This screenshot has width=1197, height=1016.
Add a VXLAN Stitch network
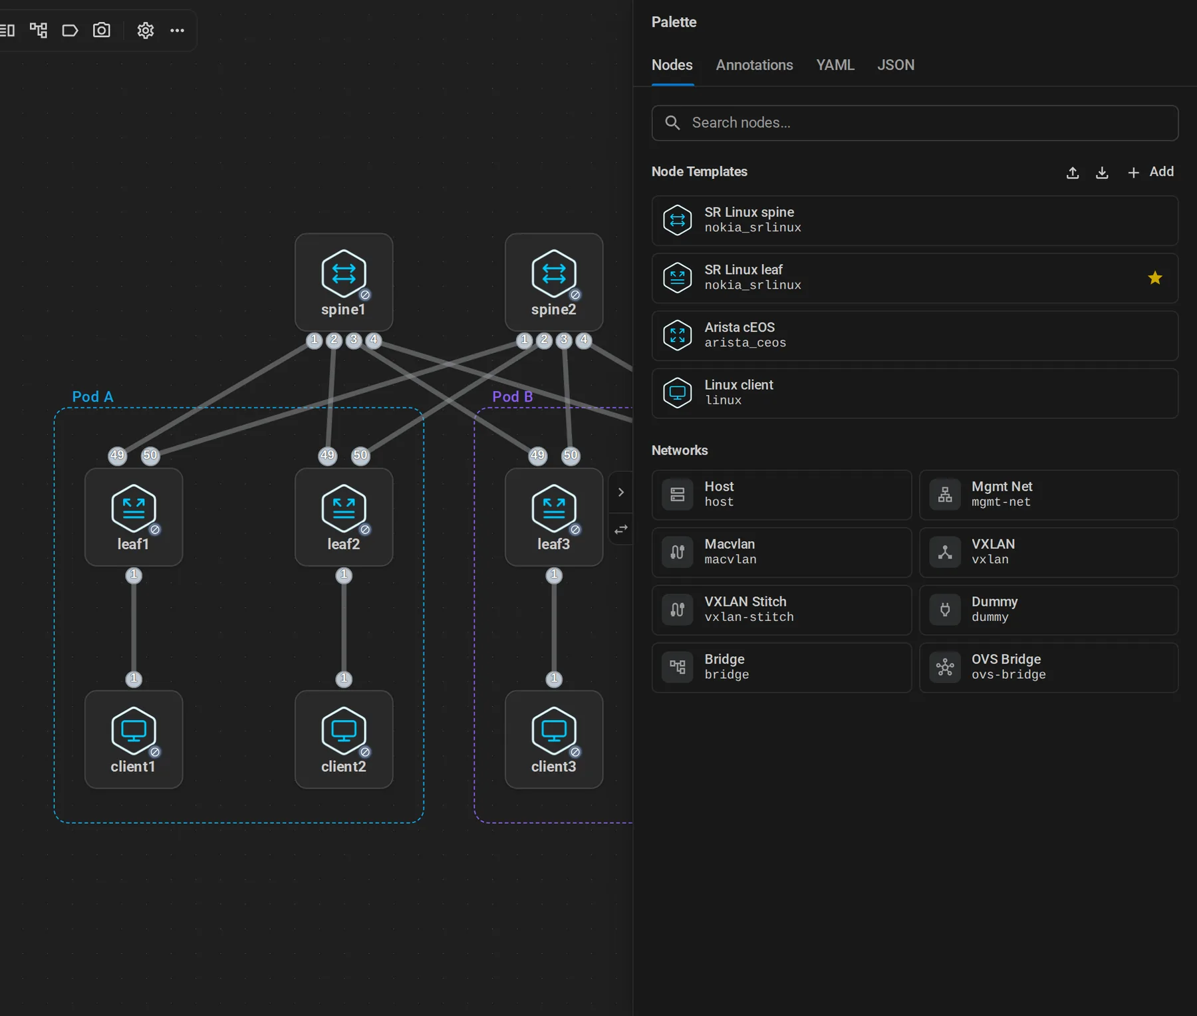[x=781, y=610]
